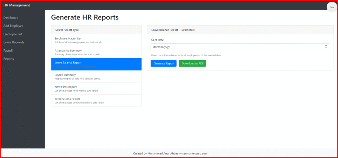338x158 pixels.
Task: Navigate to Employee List in sidebar
Action: coord(13,34)
